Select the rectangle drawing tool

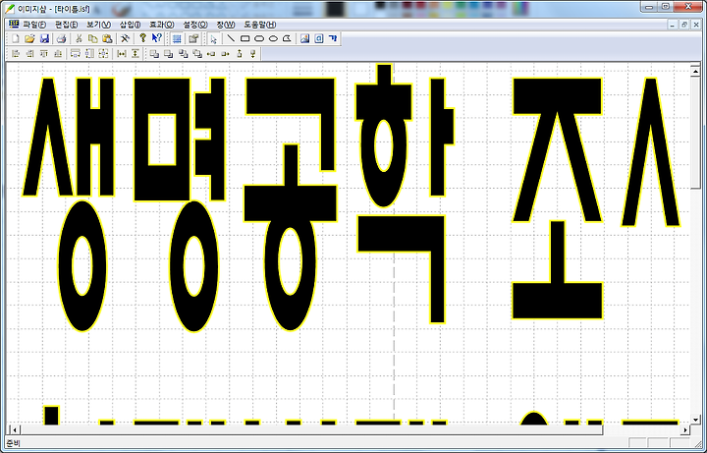pyautogui.click(x=245, y=38)
